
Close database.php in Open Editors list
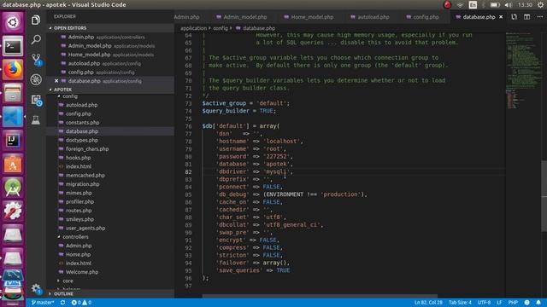click(x=56, y=81)
